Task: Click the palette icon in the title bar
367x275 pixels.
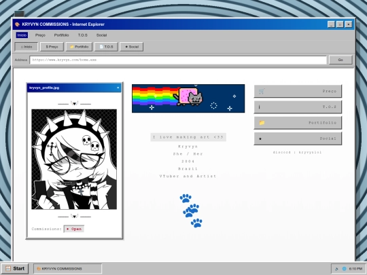Action: tap(17, 24)
